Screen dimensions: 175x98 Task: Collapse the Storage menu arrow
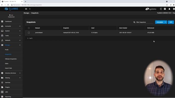(20, 45)
